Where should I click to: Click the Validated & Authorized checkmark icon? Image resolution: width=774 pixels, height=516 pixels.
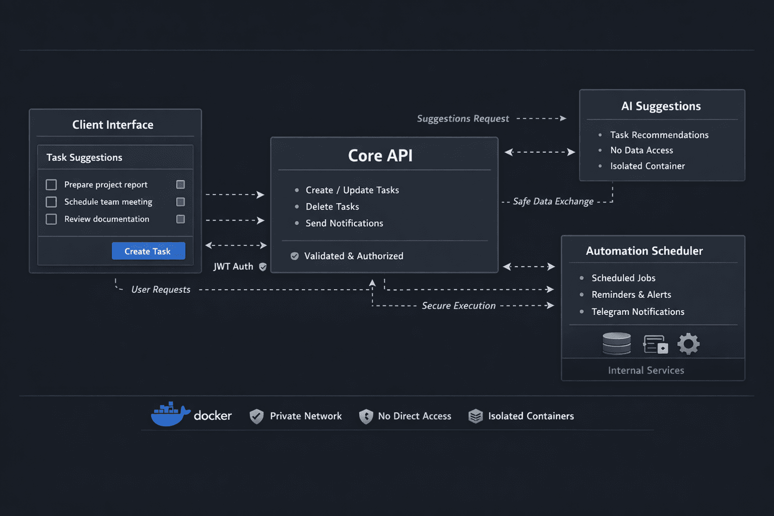pos(294,256)
